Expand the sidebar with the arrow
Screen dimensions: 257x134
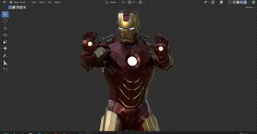256,14
